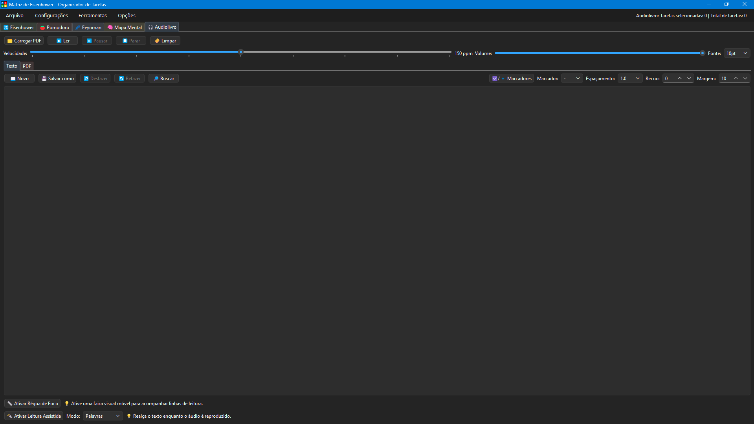Open the Modo Palavras dropdown

click(x=103, y=416)
